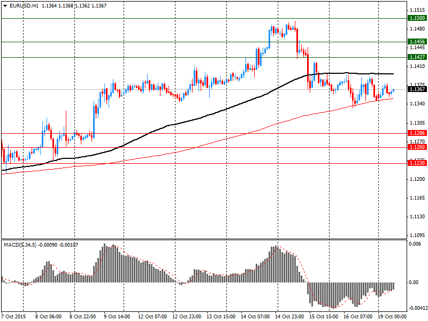This screenshot has width=428, height=321.
Task: Select the 1.1500 green resistance level label
Action: coord(417,18)
